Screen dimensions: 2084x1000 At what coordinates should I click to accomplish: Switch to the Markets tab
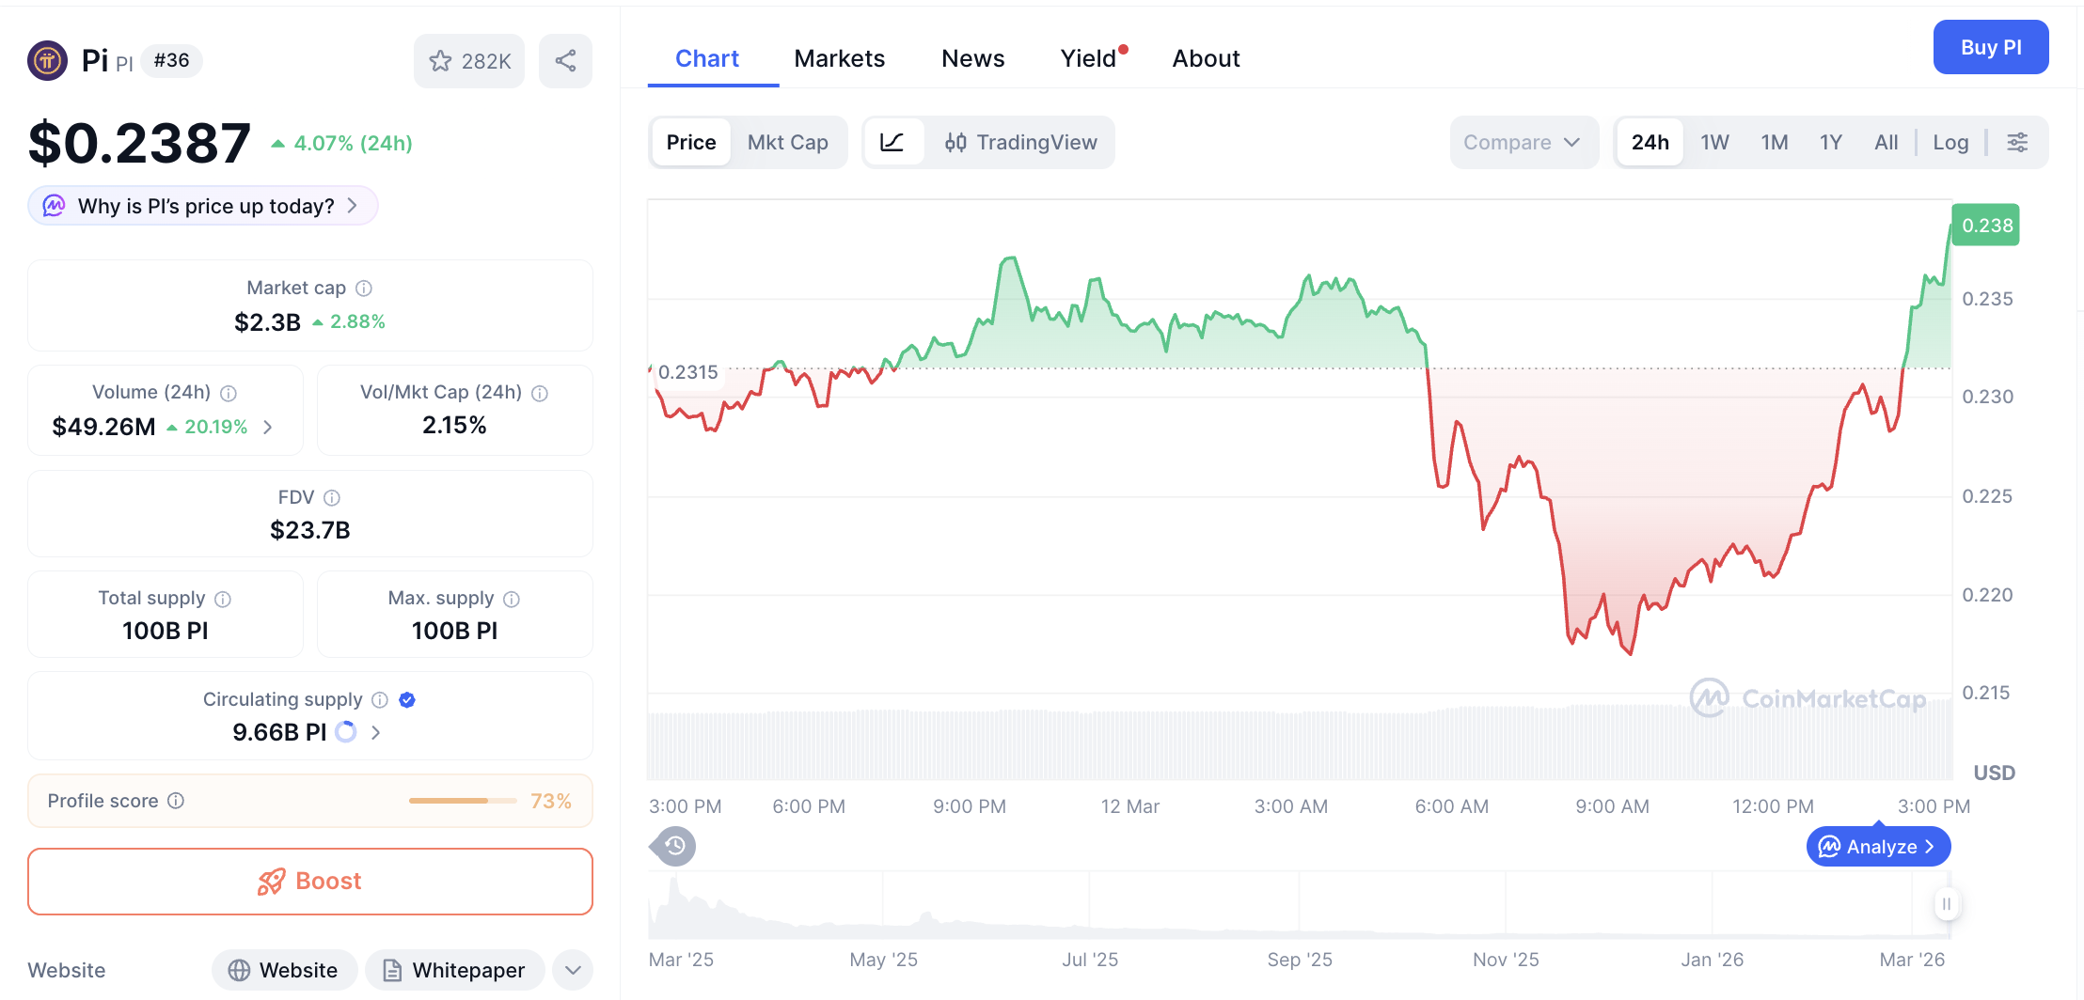pos(840,58)
